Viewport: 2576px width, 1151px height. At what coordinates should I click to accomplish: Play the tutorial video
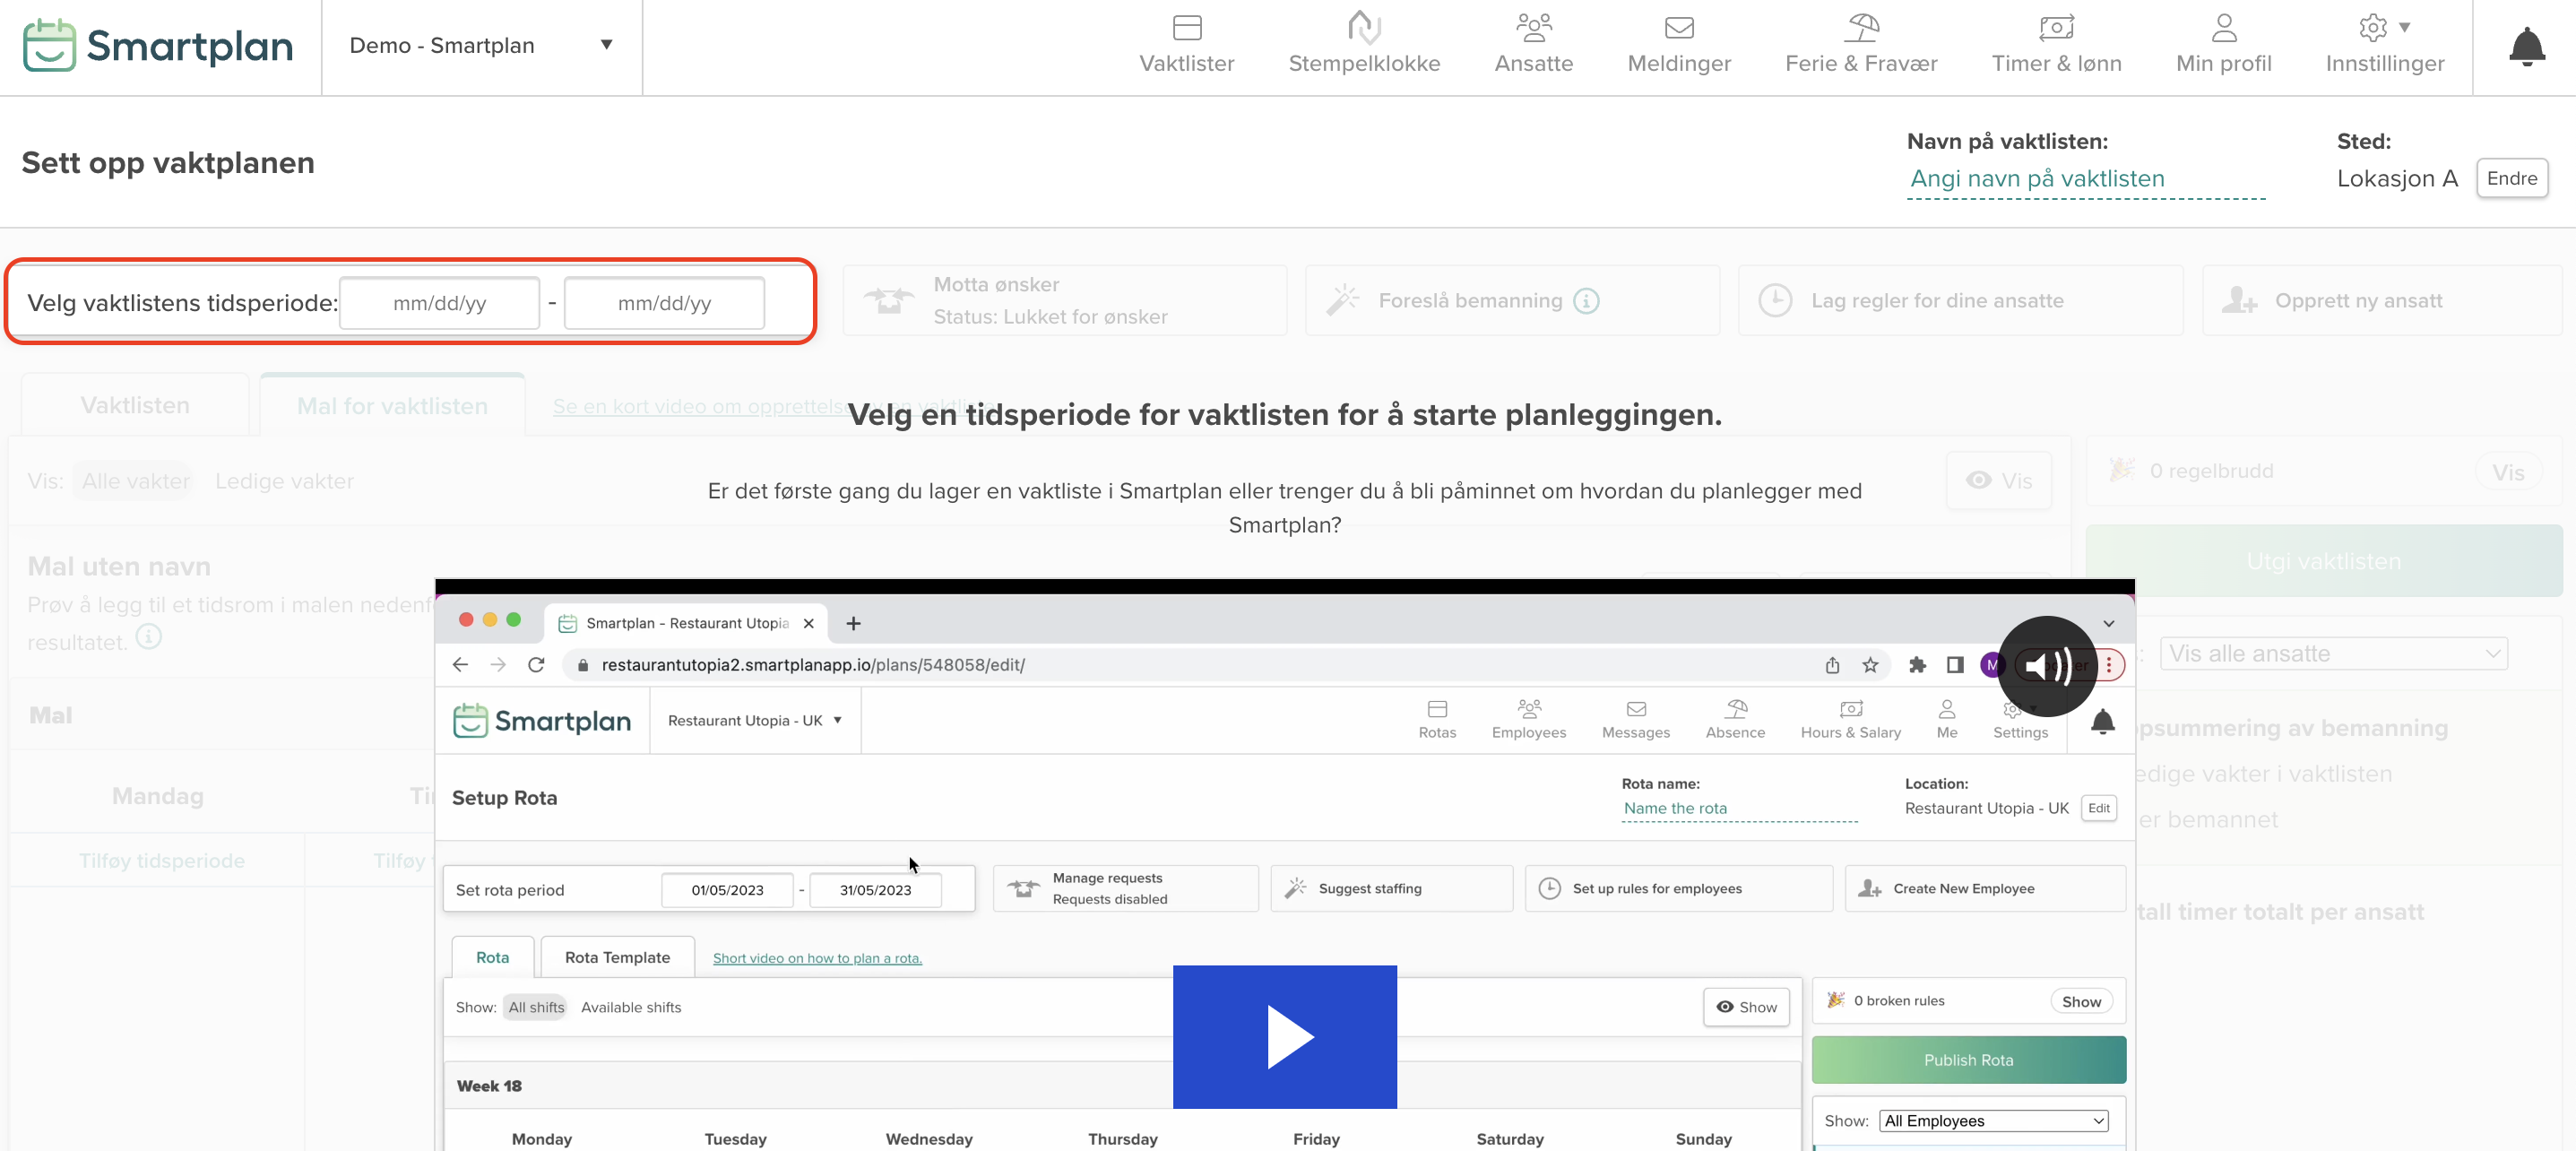(x=1284, y=1036)
